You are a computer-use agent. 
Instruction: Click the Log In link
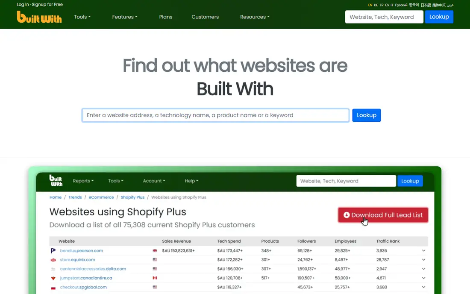pyautogui.click(x=23, y=5)
